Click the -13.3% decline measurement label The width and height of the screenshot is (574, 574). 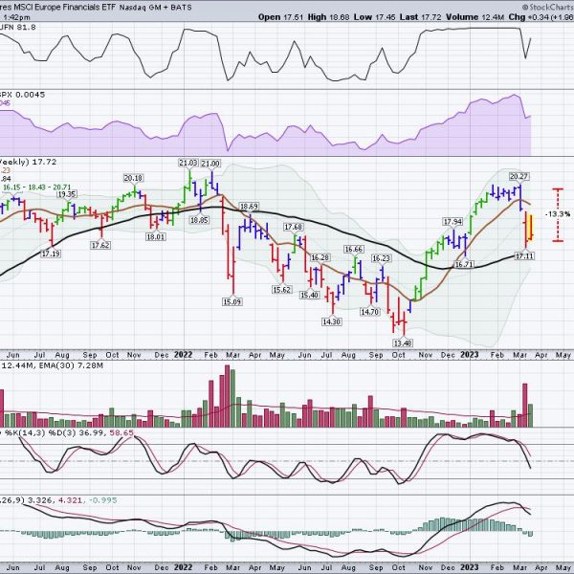(558, 214)
